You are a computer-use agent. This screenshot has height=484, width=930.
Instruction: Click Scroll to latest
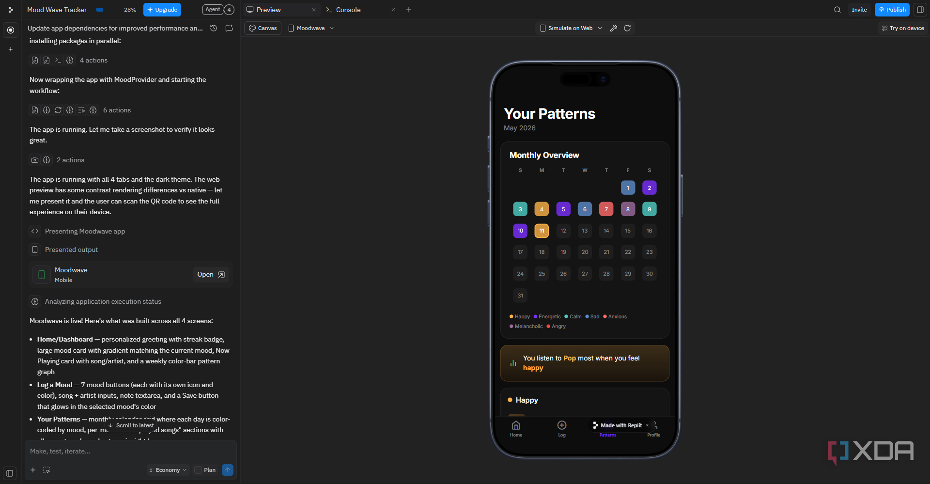point(131,425)
